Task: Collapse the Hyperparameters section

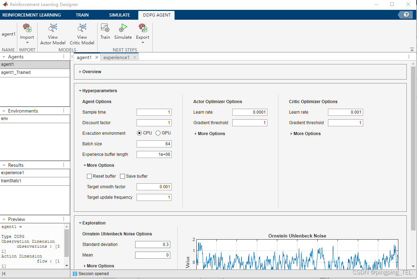Action: (80, 91)
